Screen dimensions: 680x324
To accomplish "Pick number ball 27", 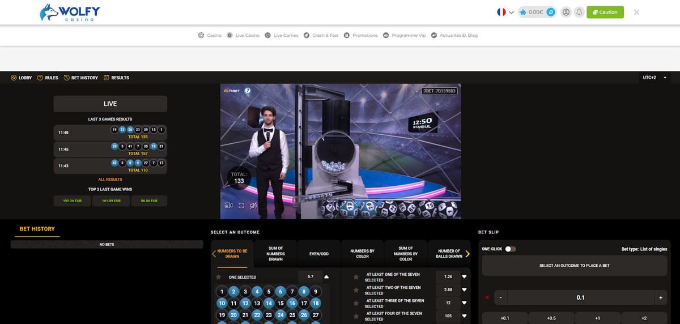I will pyautogui.click(x=316, y=316).
